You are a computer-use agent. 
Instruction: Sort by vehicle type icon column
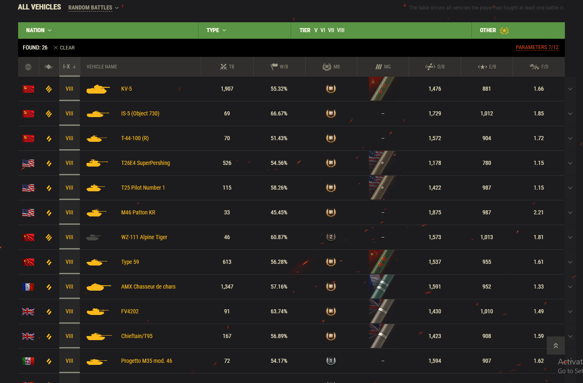(49, 67)
